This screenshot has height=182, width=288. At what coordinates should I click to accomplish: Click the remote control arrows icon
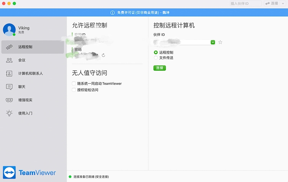pyautogui.click(x=9, y=47)
